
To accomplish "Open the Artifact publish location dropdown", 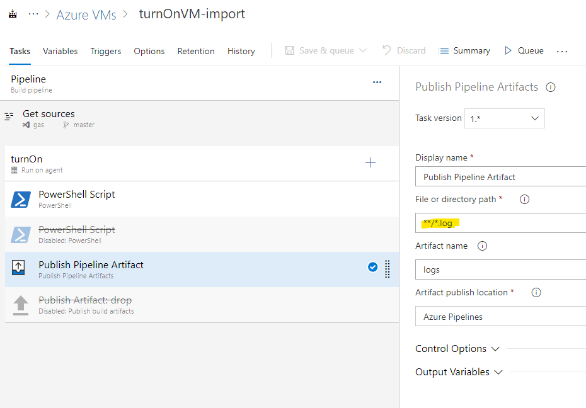I will (x=501, y=316).
